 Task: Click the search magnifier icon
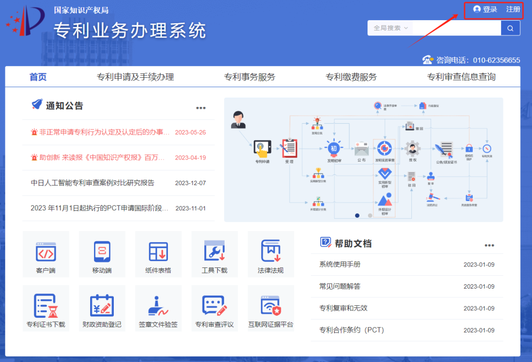pos(510,28)
